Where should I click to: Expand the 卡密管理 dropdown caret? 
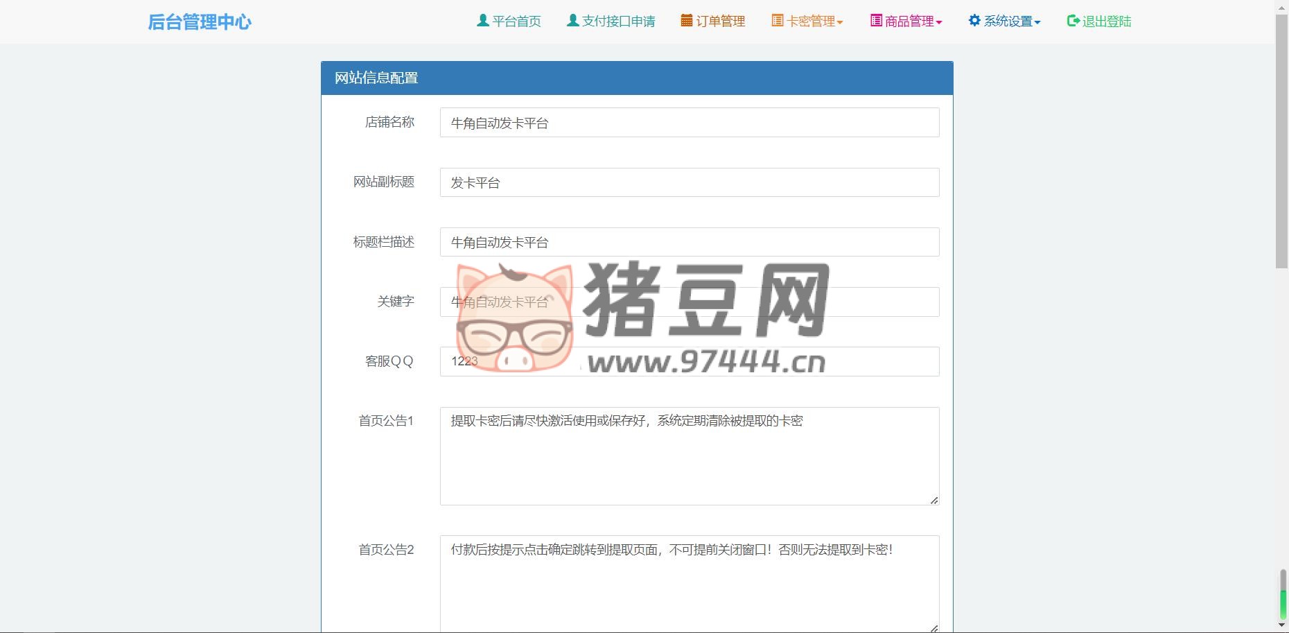tap(840, 23)
